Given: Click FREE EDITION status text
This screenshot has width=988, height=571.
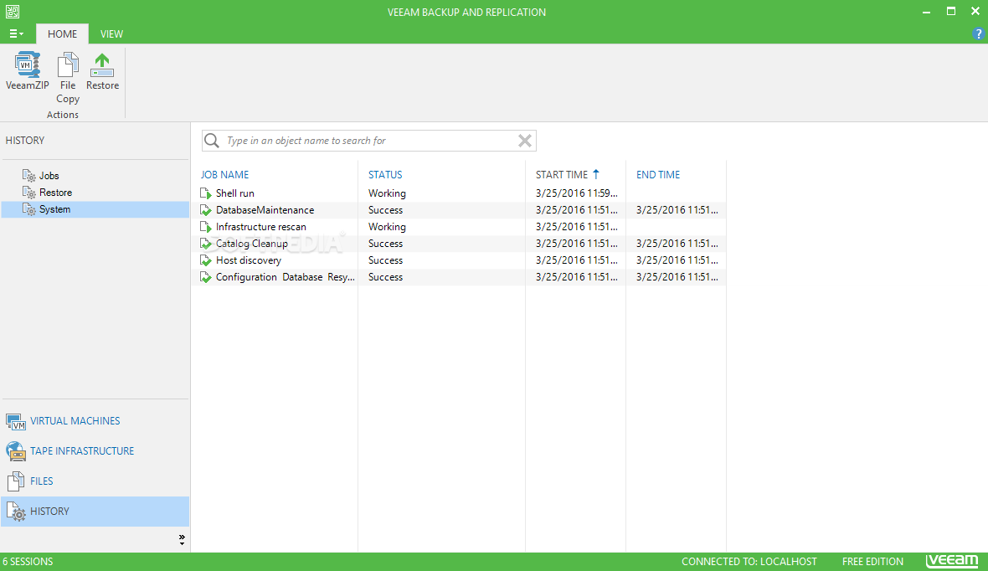Looking at the screenshot, I should pyautogui.click(x=872, y=562).
